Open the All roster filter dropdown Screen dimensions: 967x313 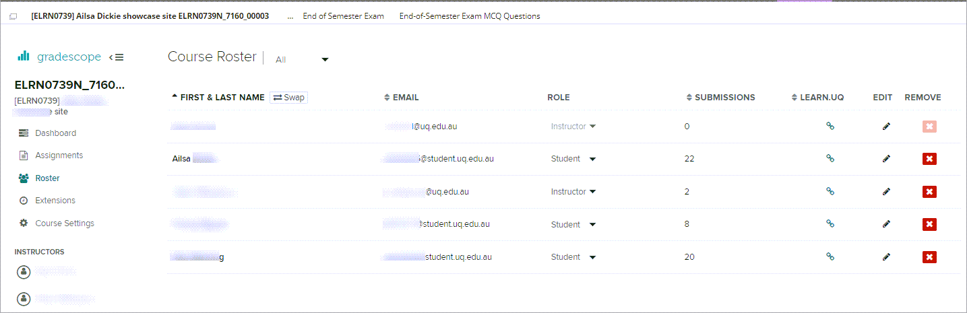(x=302, y=59)
